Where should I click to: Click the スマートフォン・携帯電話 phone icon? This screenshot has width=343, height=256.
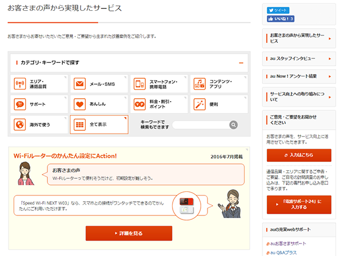(x=139, y=84)
